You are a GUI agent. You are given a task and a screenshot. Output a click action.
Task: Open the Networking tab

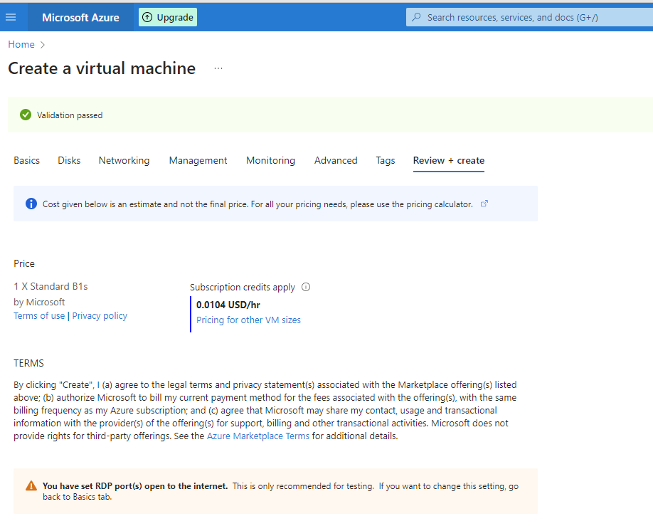124,160
